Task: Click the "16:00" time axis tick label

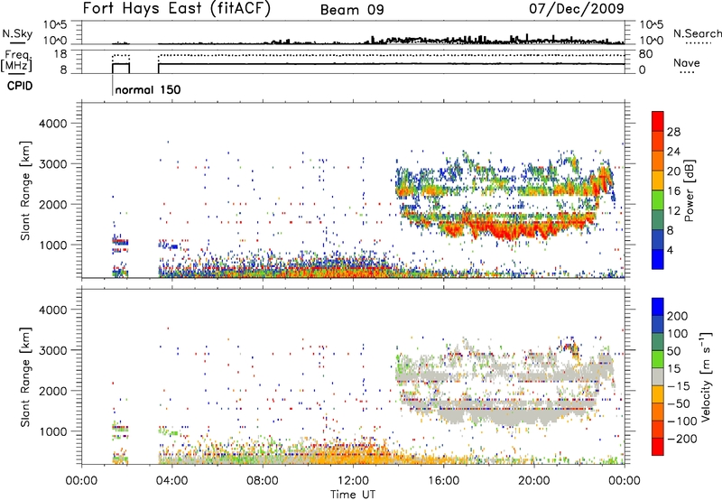Action: (x=443, y=481)
